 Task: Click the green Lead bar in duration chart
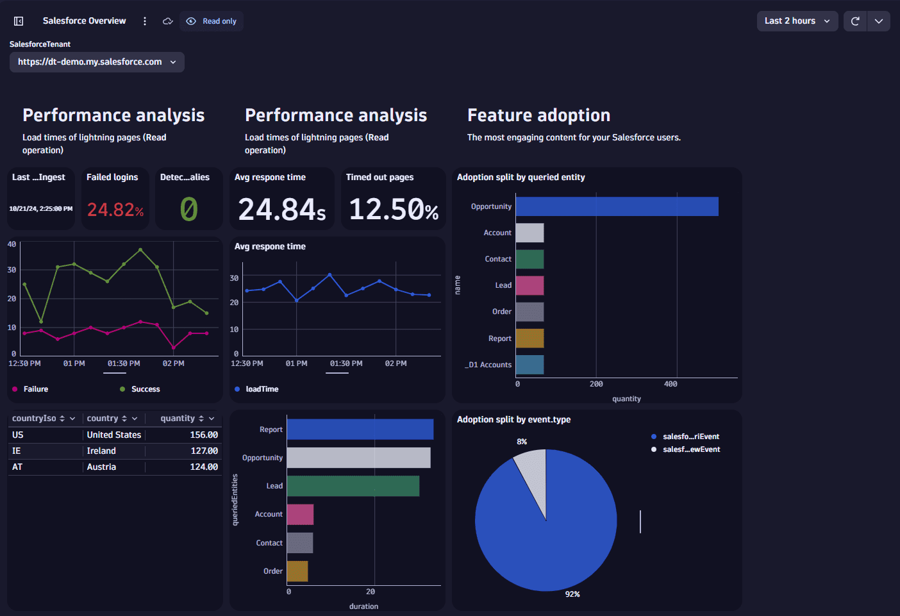353,486
